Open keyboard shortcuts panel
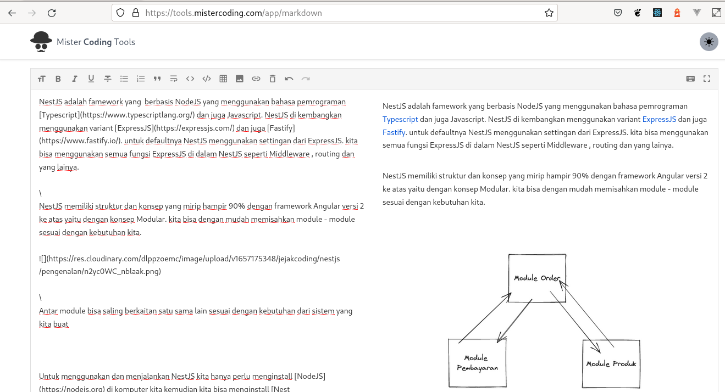This screenshot has width=725, height=392. tap(690, 79)
